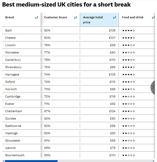Select the Average hotel price column header
The width and height of the screenshot is (157, 162).
coord(99,20)
